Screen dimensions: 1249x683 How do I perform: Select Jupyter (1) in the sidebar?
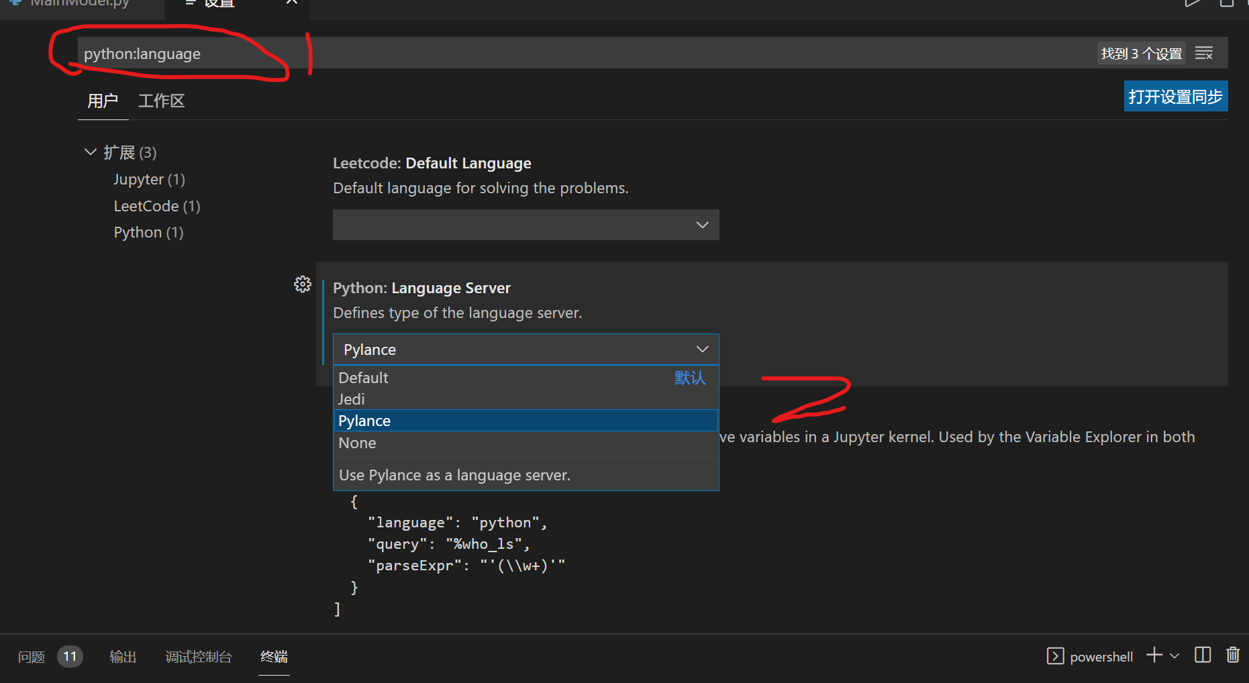(x=149, y=179)
